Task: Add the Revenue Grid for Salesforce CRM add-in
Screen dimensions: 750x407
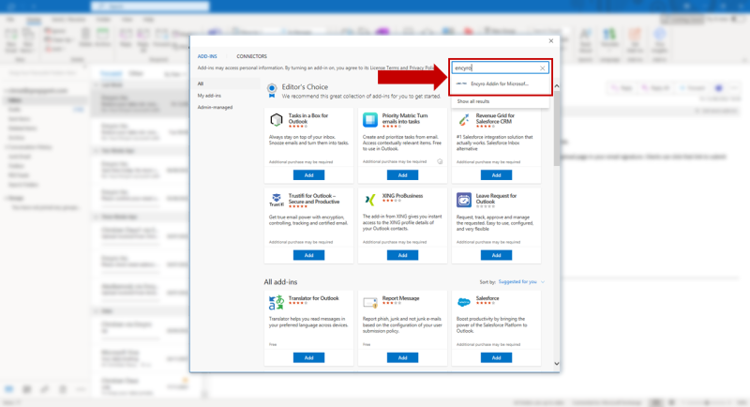Action: (496, 175)
